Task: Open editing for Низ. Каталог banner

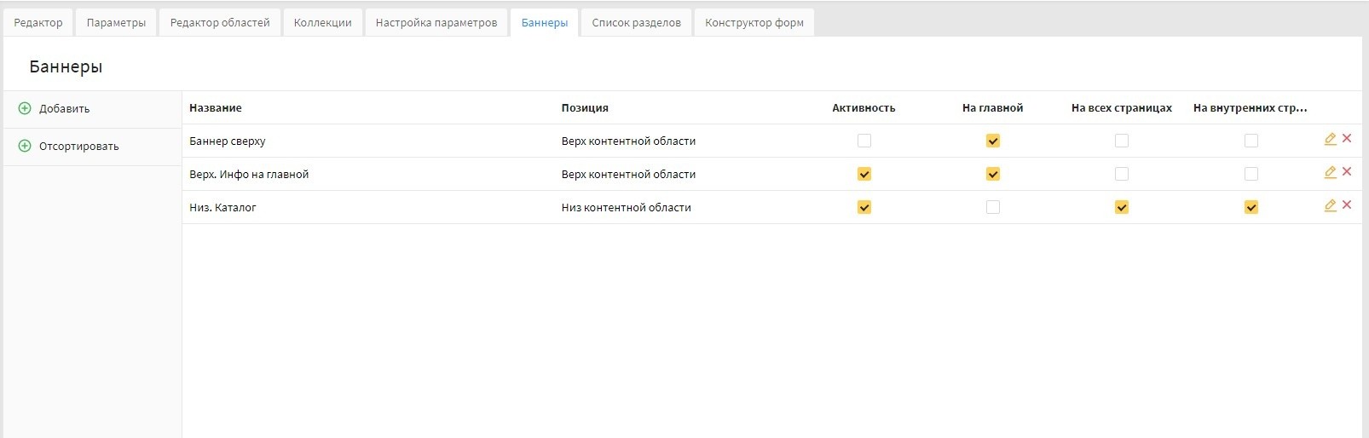Action: point(1330,205)
